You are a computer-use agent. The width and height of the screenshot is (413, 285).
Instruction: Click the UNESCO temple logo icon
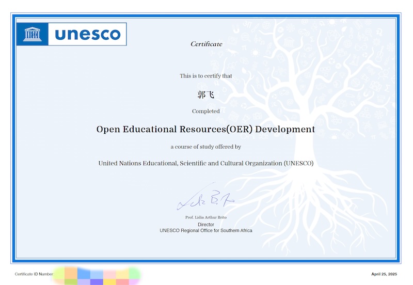33,34
